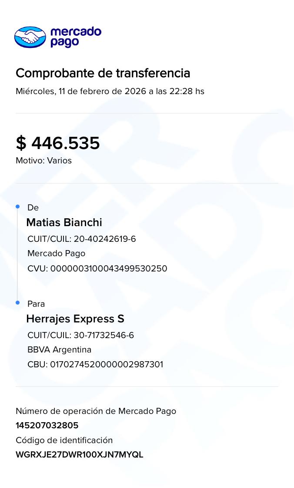The width and height of the screenshot is (294, 488).
Task: Click the BBVA Argentina bank name
Action: tap(59, 350)
